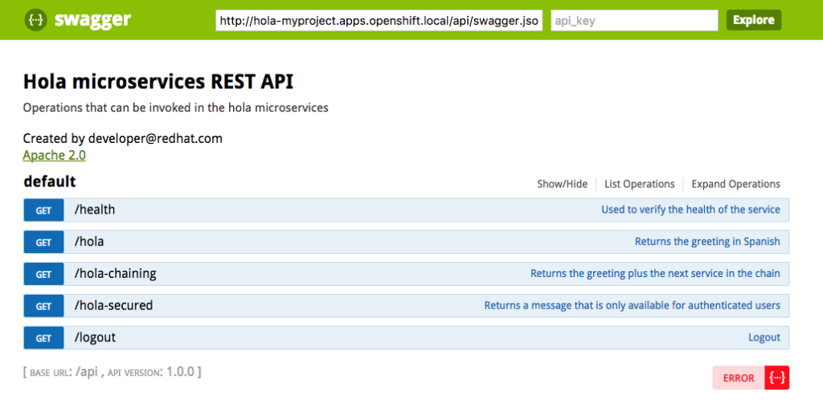This screenshot has height=408, width=823.
Task: Open 'Returns the greeting in Spanish' description
Action: (x=707, y=242)
